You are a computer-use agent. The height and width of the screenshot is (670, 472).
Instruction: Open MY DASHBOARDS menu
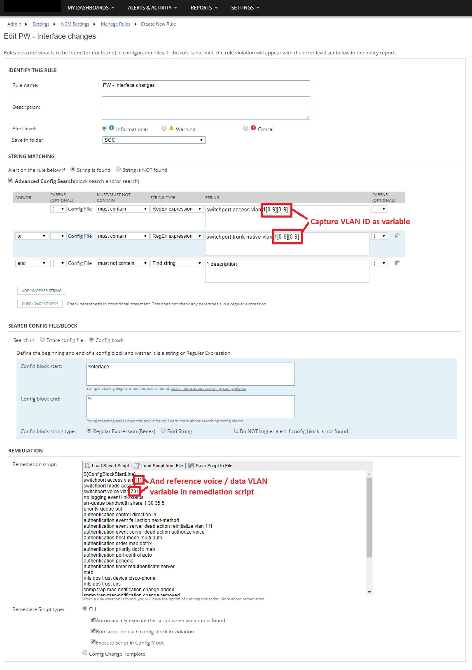tap(91, 8)
